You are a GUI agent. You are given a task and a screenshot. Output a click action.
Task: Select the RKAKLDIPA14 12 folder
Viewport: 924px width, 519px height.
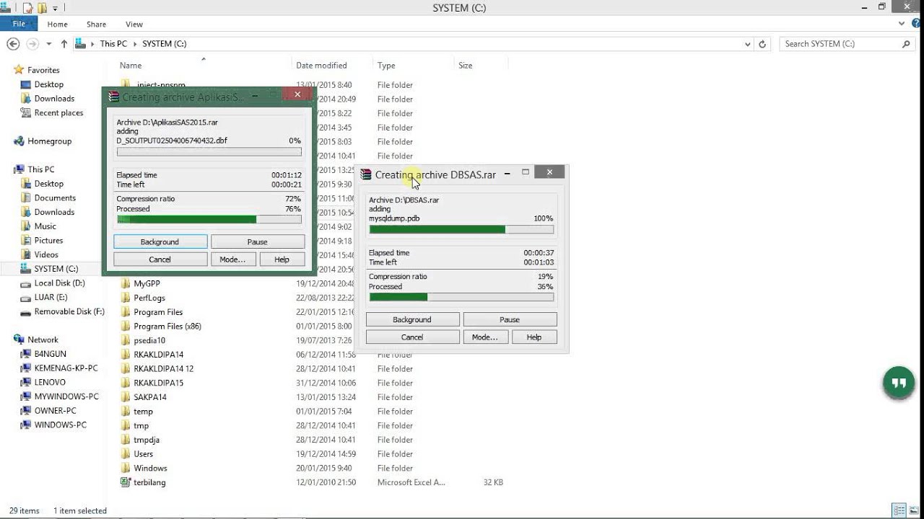[x=163, y=368]
